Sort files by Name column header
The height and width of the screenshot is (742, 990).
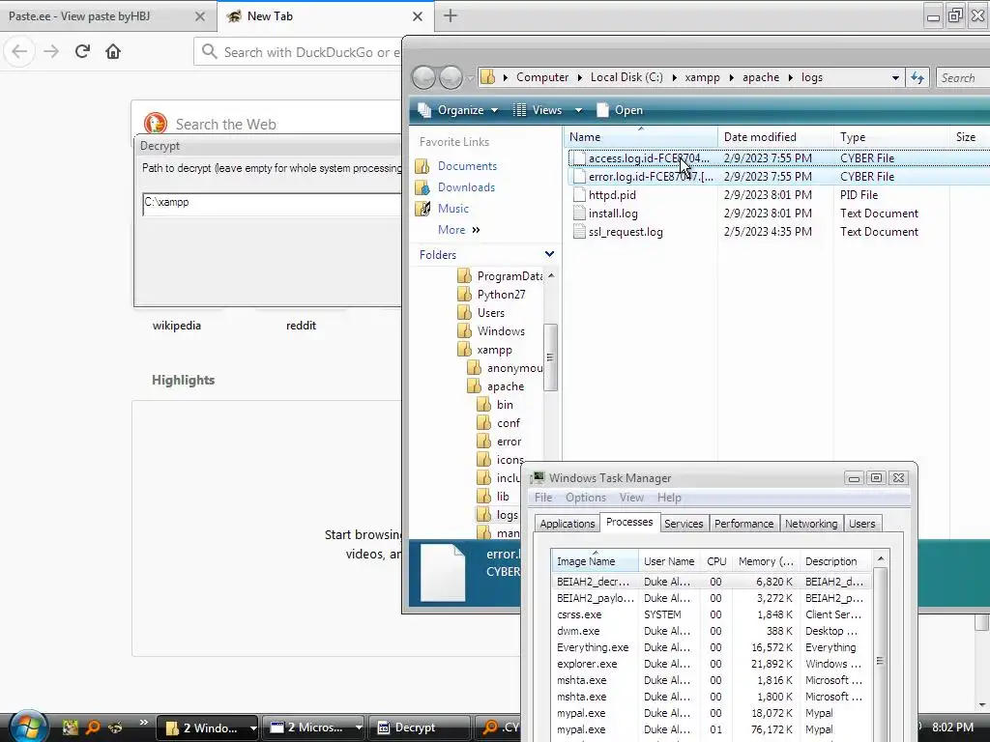tap(640, 137)
